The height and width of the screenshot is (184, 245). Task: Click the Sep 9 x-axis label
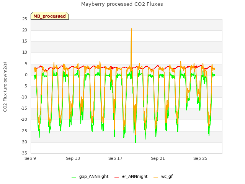30,158
